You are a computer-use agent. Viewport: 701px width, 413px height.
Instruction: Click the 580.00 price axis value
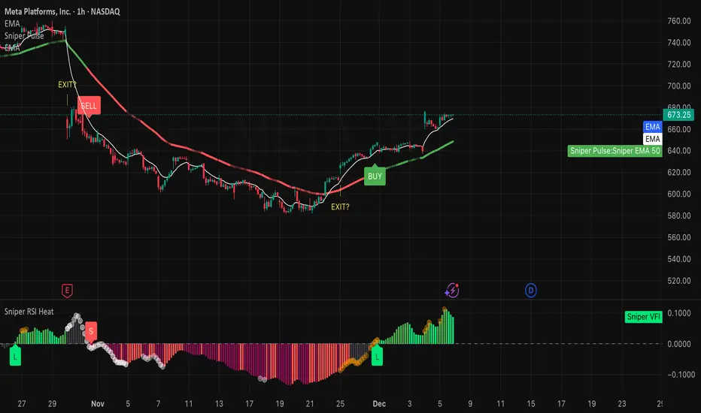pyautogui.click(x=678, y=216)
